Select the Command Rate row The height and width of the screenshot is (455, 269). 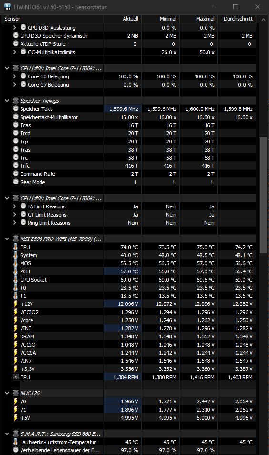[129, 174]
